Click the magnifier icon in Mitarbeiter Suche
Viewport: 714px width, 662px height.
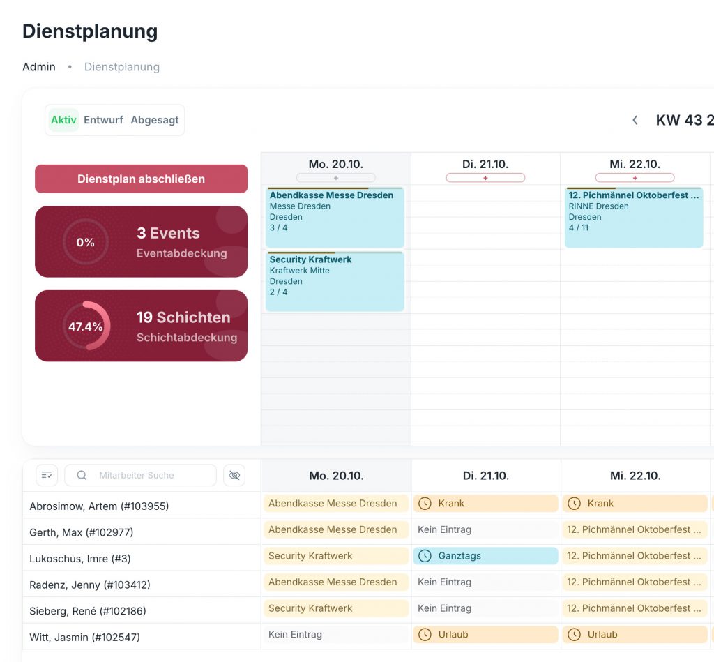(82, 475)
